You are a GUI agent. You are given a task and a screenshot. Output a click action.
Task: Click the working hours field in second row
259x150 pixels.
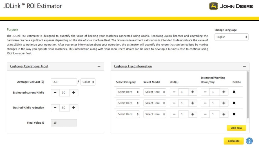point(215,103)
